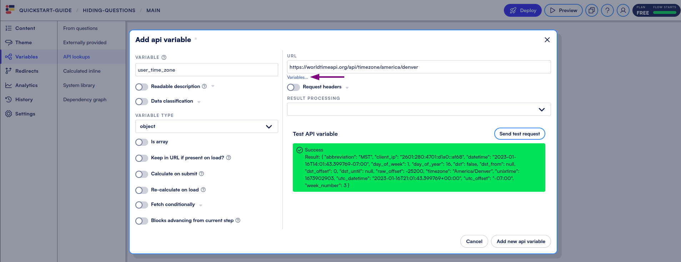
Task: Click the duplicate flow copy icon
Action: pos(591,10)
